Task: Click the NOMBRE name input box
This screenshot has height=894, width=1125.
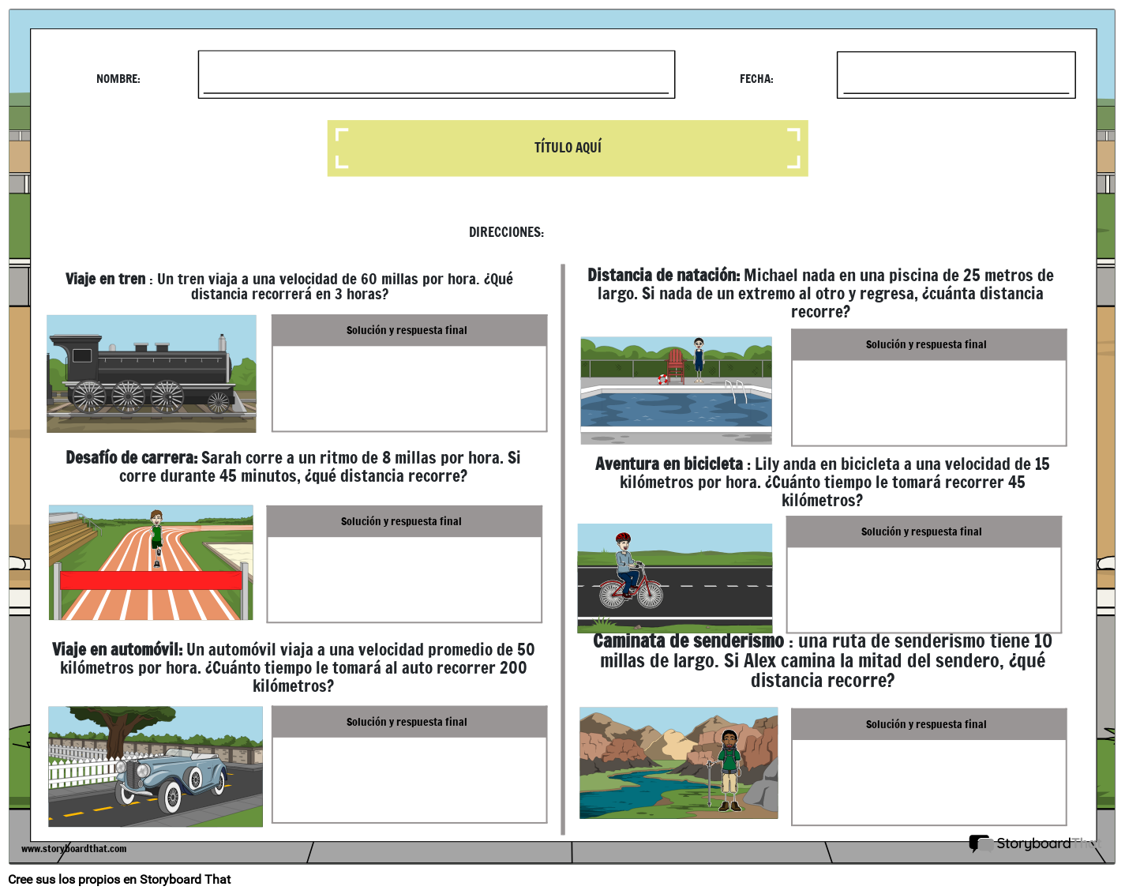Action: 436,74
